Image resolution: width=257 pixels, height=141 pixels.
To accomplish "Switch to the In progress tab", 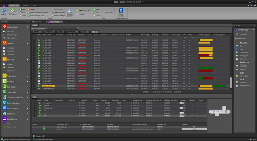I will pos(73,32).
